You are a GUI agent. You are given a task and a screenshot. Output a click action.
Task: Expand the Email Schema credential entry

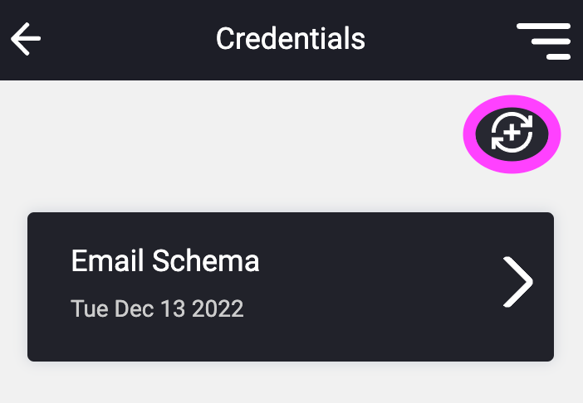(x=291, y=287)
